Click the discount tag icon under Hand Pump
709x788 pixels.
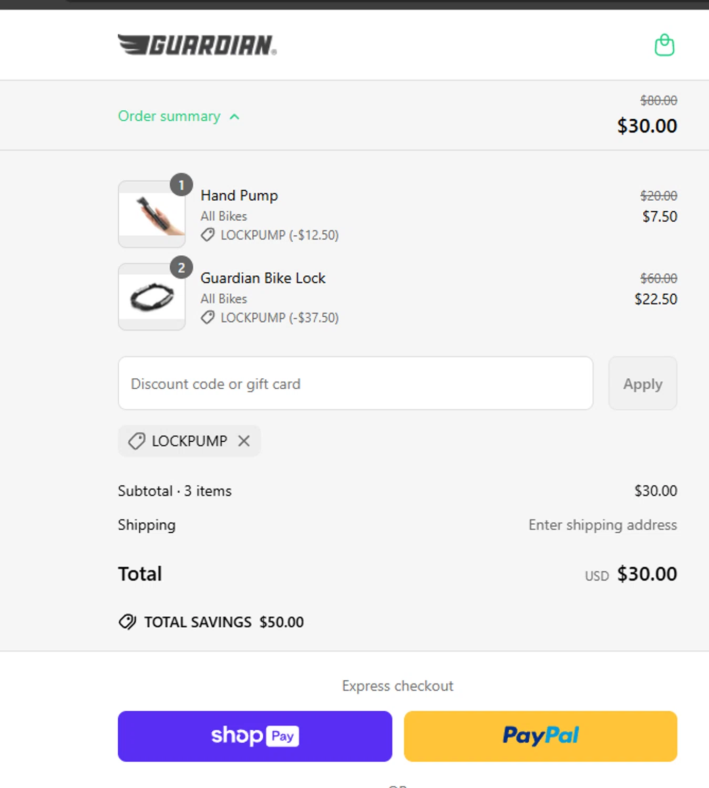click(x=208, y=235)
